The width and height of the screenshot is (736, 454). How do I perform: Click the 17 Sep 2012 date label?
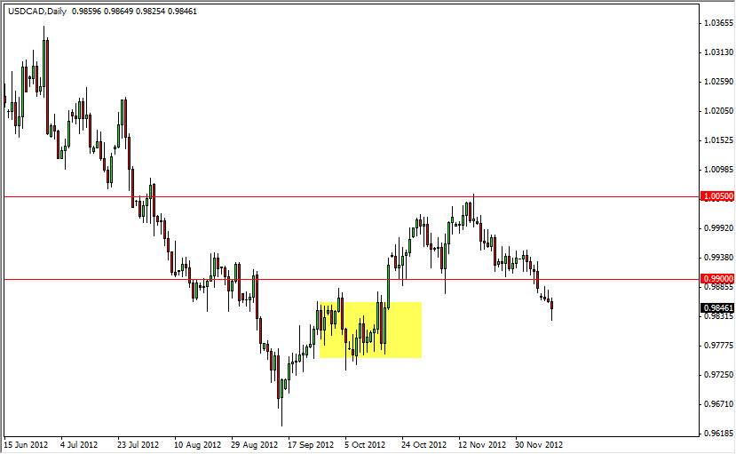[311, 444]
